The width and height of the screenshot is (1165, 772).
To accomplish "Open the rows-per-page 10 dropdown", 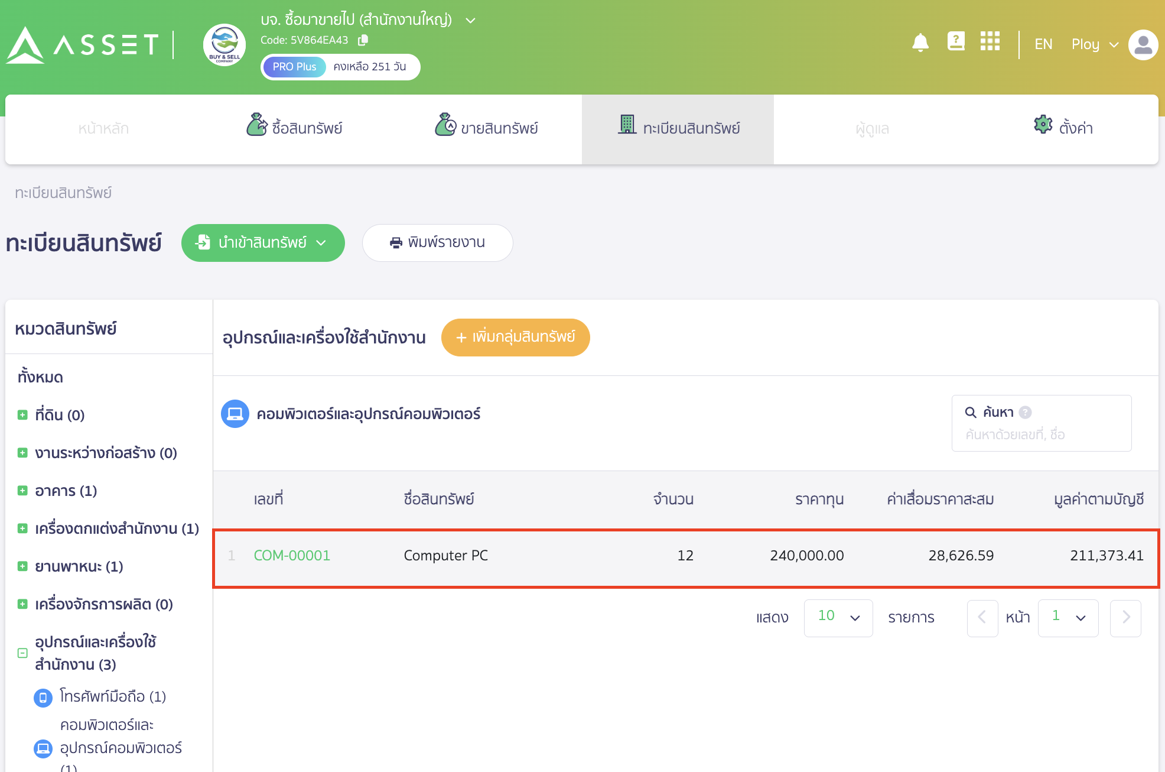I will click(838, 618).
